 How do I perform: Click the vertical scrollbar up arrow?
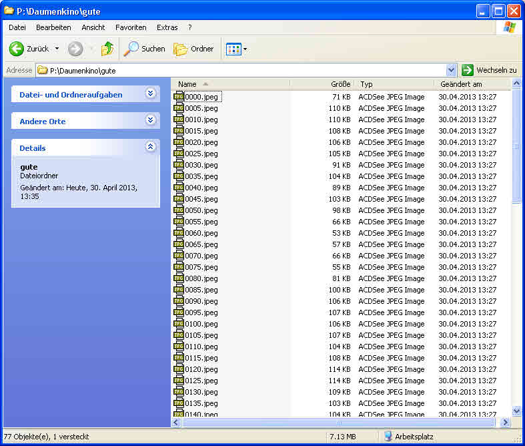(516, 83)
